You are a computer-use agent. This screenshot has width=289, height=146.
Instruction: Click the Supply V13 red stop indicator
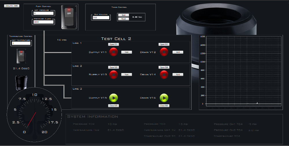tap(114, 75)
